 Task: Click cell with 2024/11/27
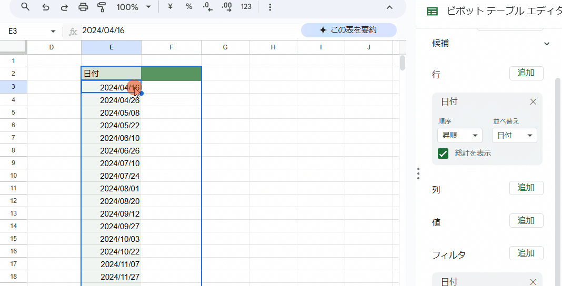112,277
